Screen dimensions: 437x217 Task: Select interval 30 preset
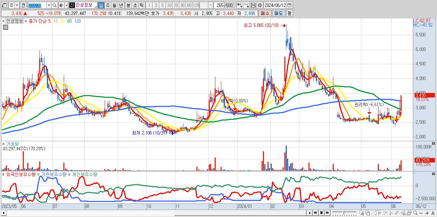(182, 5)
